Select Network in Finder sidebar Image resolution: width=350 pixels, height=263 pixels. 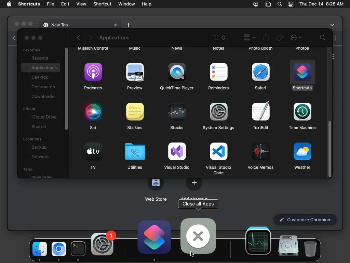[41, 157]
